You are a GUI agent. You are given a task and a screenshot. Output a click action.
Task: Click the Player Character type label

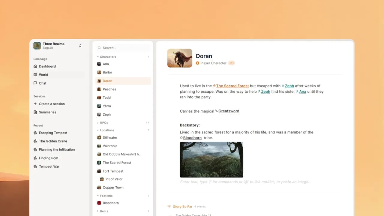[213, 63]
